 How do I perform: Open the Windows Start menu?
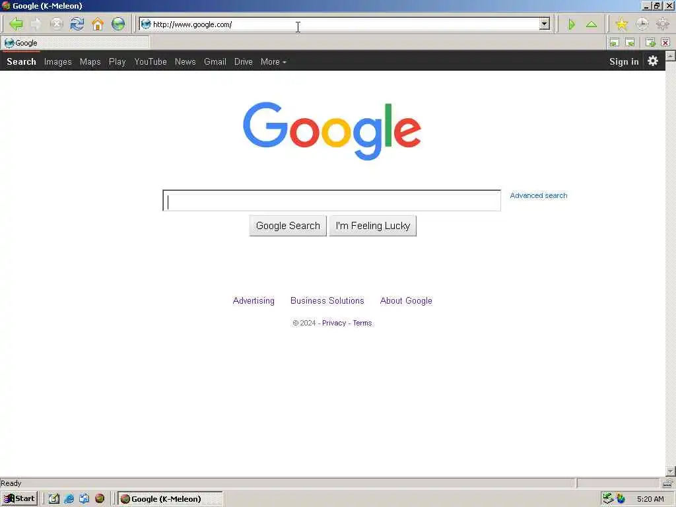pos(20,499)
